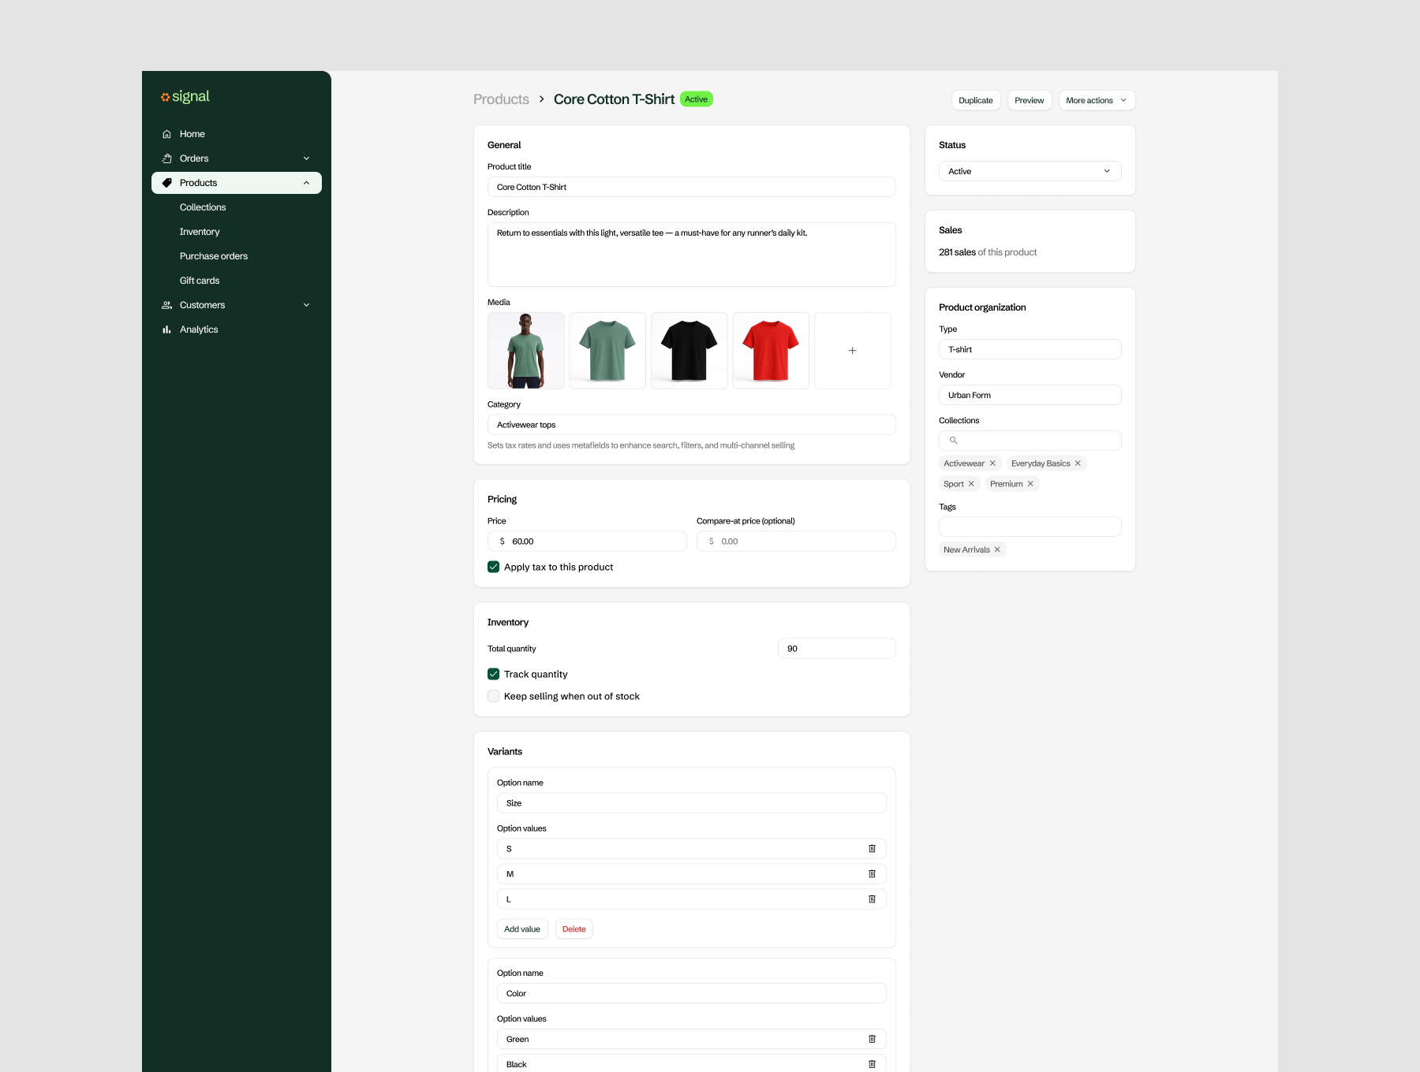Delete the S size option value
1420x1072 pixels.
(872, 849)
